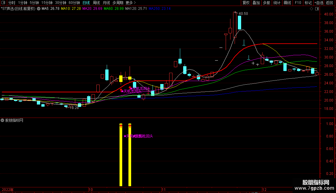Click the 34.00 price axis label

tap(329, 40)
